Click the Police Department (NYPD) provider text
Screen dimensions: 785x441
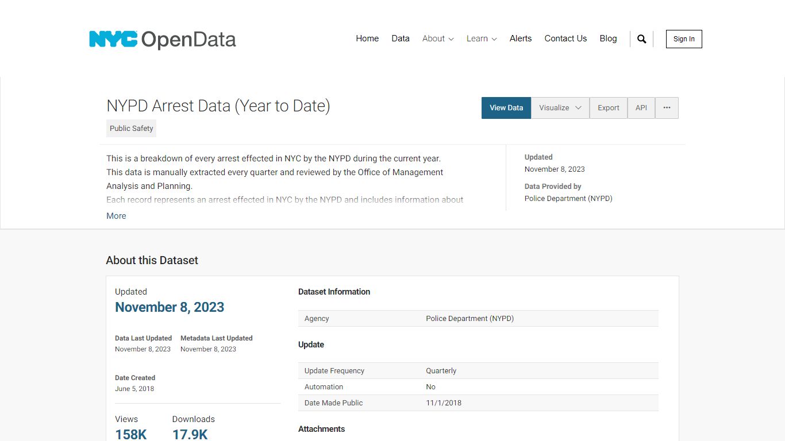coord(568,198)
